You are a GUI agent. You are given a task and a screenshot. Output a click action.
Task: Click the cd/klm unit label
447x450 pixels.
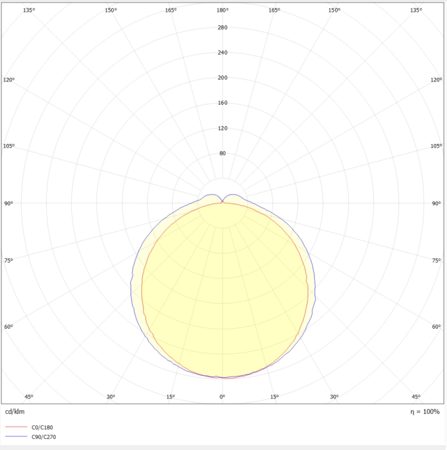click(15, 412)
